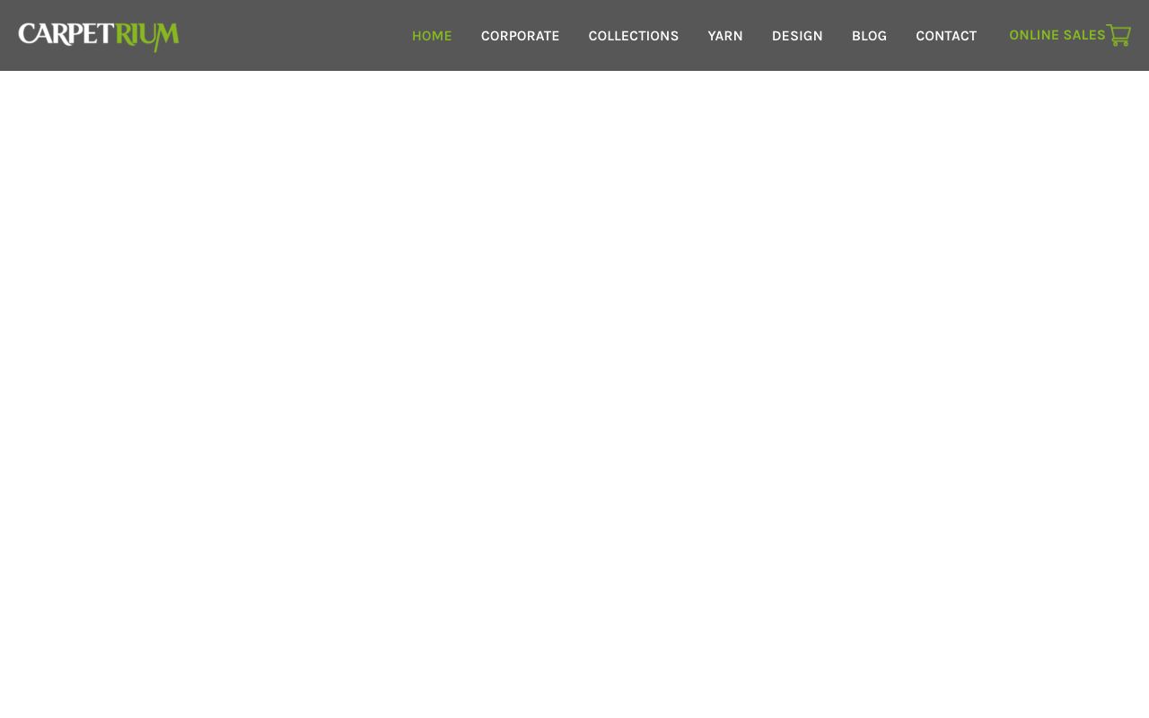
Task: Click the white CARPET part of logo
Action: pyautogui.click(x=66, y=35)
